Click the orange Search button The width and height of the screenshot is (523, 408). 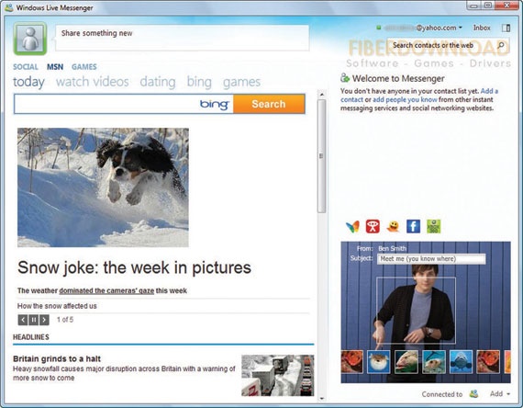click(269, 104)
